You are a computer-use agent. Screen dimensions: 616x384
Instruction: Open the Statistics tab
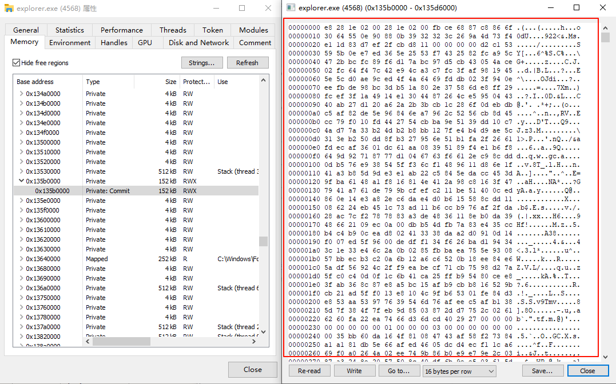pos(70,30)
